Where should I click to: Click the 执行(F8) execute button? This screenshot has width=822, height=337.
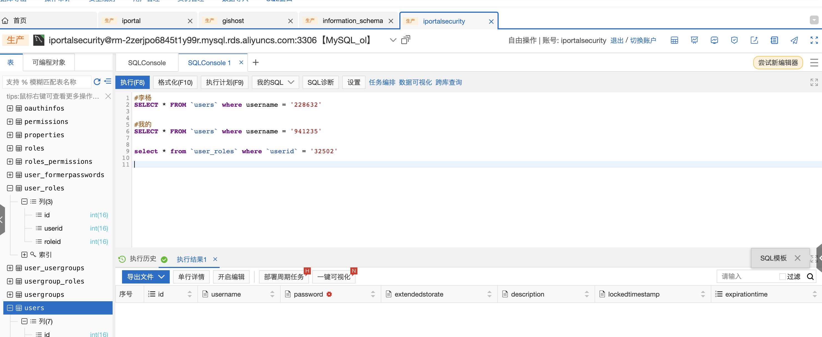[x=133, y=82]
